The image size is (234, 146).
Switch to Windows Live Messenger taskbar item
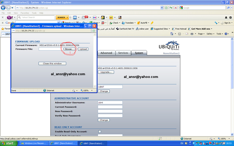34,143
